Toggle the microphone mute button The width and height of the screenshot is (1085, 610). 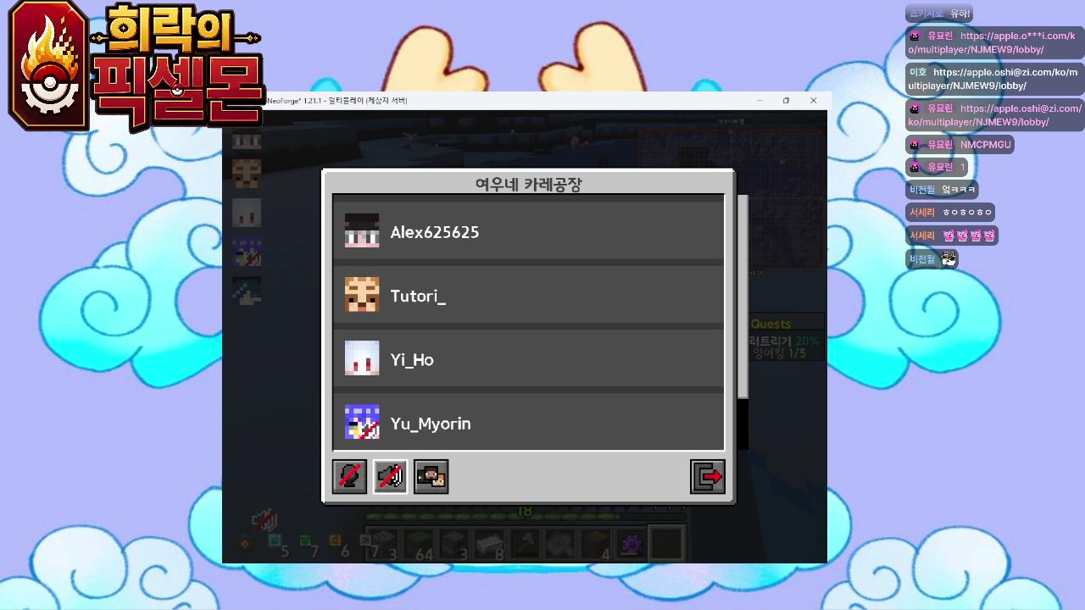click(349, 477)
